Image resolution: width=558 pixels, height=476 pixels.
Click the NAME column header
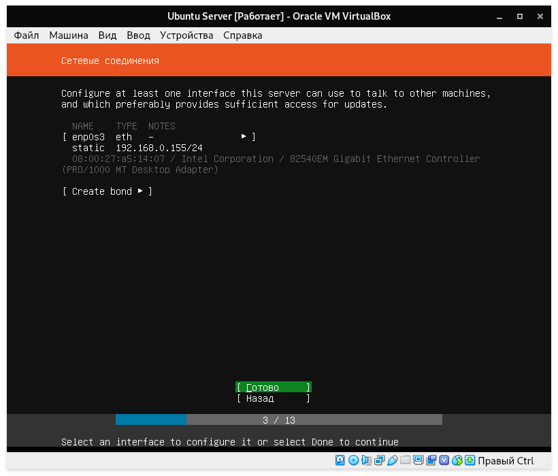(x=82, y=127)
